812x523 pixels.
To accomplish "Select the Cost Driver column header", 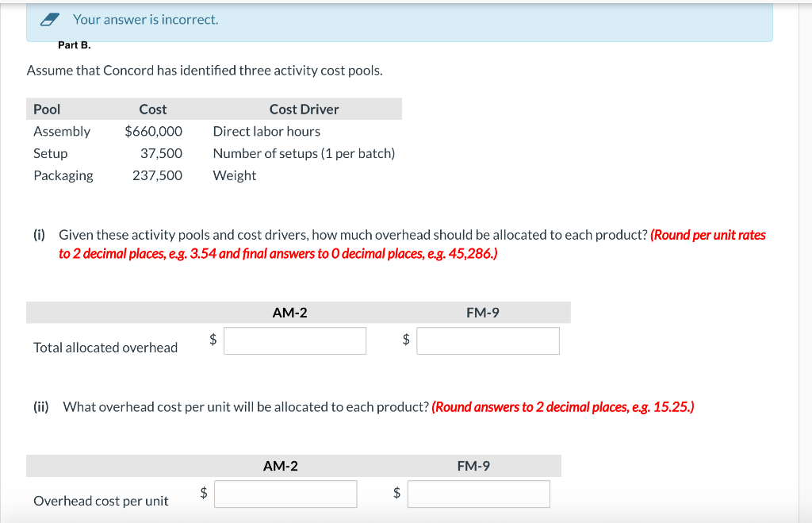I will coord(304,109).
